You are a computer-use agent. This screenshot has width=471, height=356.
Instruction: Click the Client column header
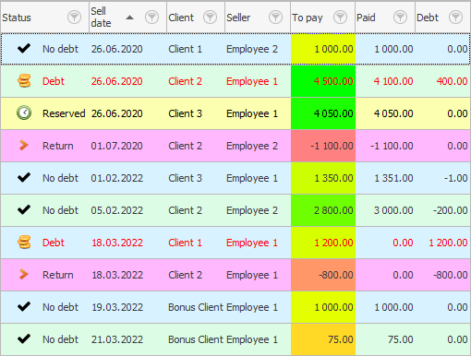pos(196,18)
